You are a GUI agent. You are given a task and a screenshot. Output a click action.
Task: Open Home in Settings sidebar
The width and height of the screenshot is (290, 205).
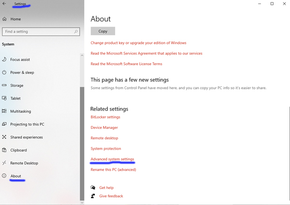click(x=15, y=19)
